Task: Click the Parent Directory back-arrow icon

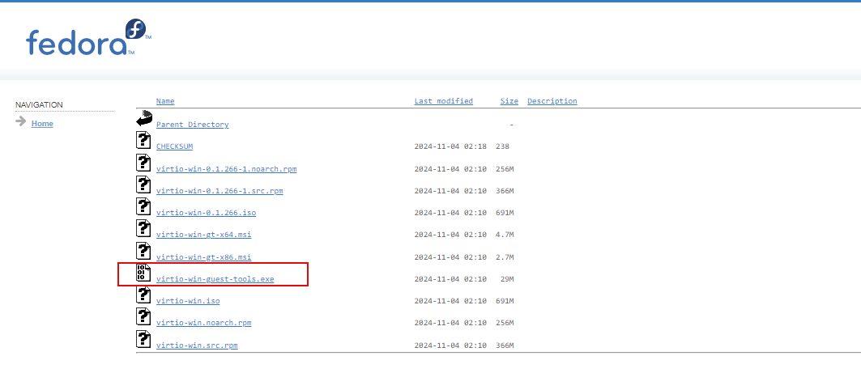Action: [144, 119]
